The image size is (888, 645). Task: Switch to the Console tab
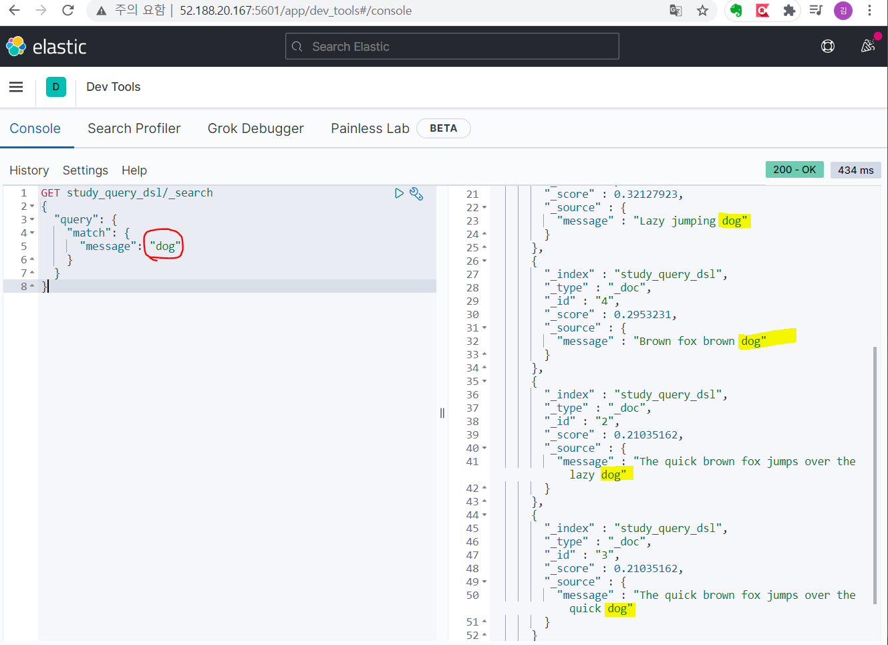(35, 128)
